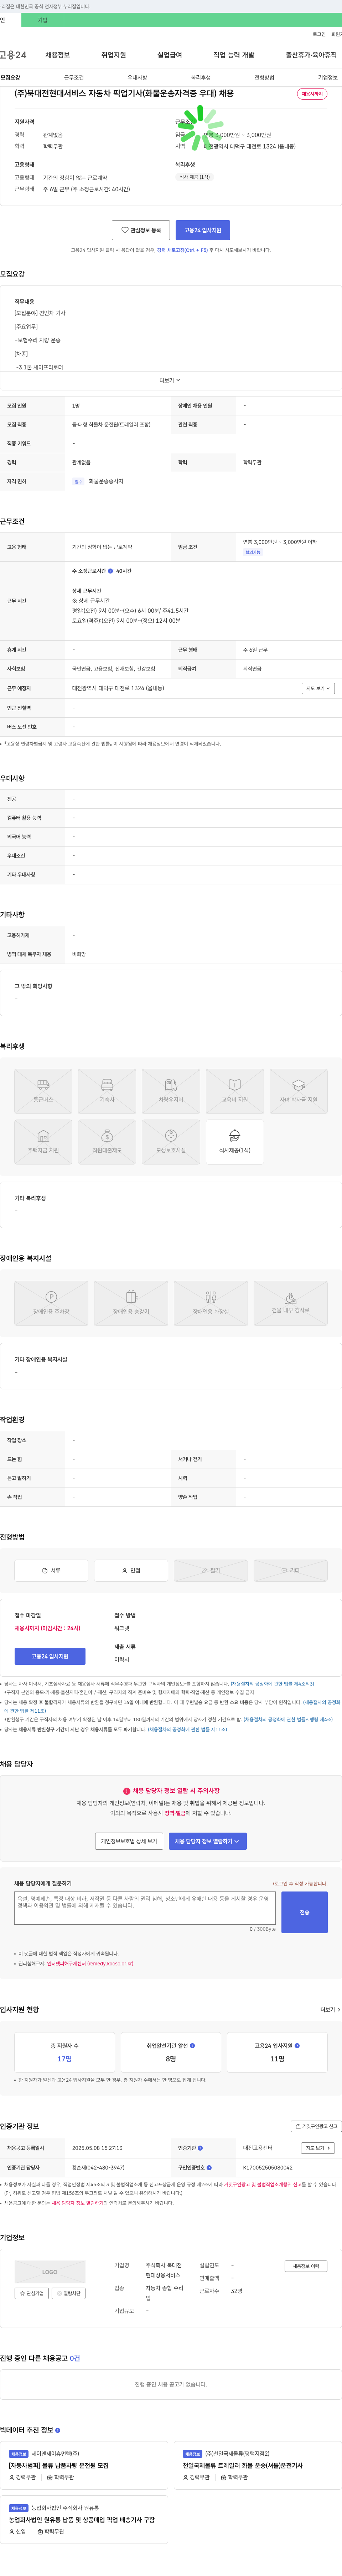Screen dimensions: 342x2576
Task: Click the 주택자금 지원 icon
Action: pyautogui.click(x=43, y=1142)
